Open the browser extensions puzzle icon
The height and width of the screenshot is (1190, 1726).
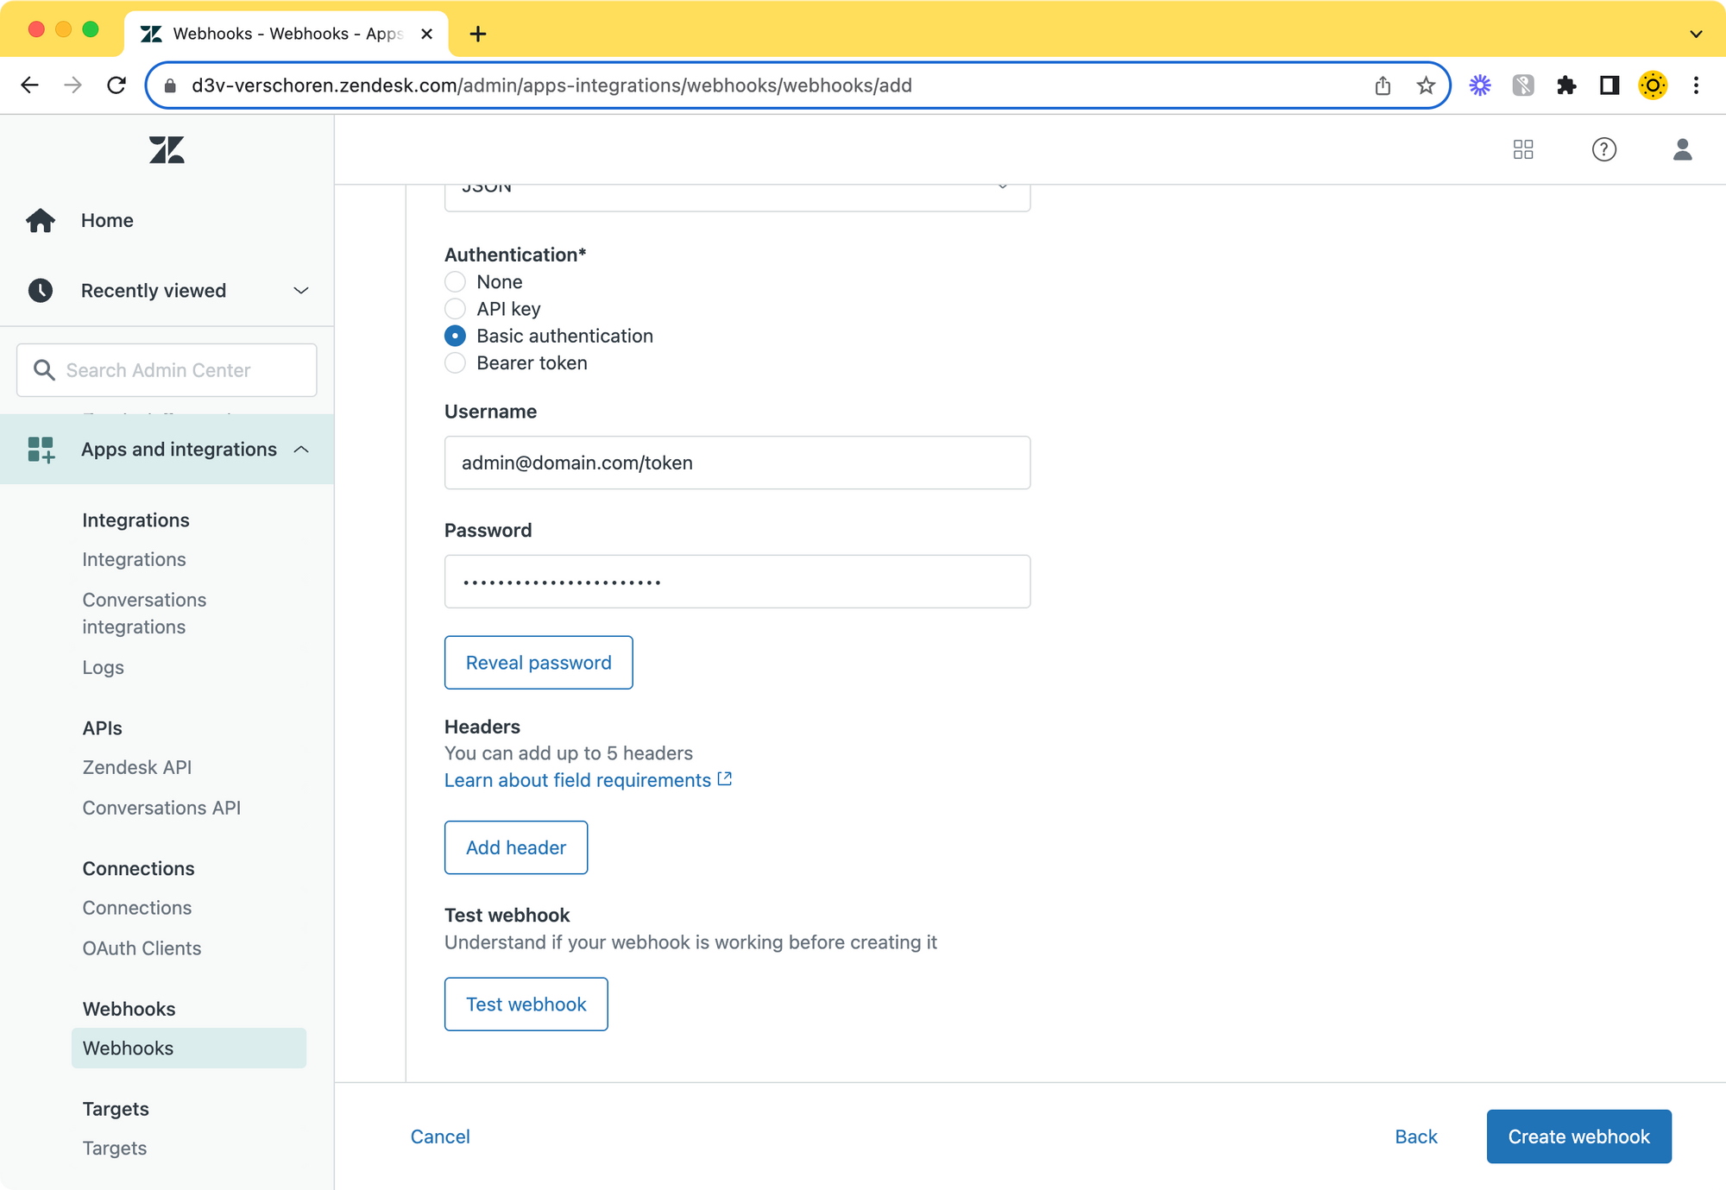tap(1566, 85)
